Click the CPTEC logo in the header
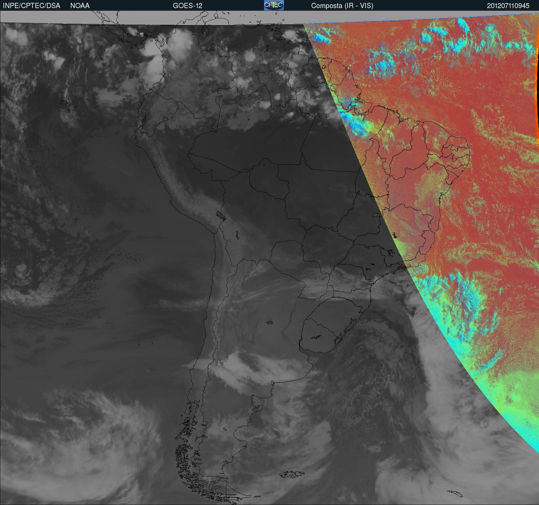 (x=274, y=5)
